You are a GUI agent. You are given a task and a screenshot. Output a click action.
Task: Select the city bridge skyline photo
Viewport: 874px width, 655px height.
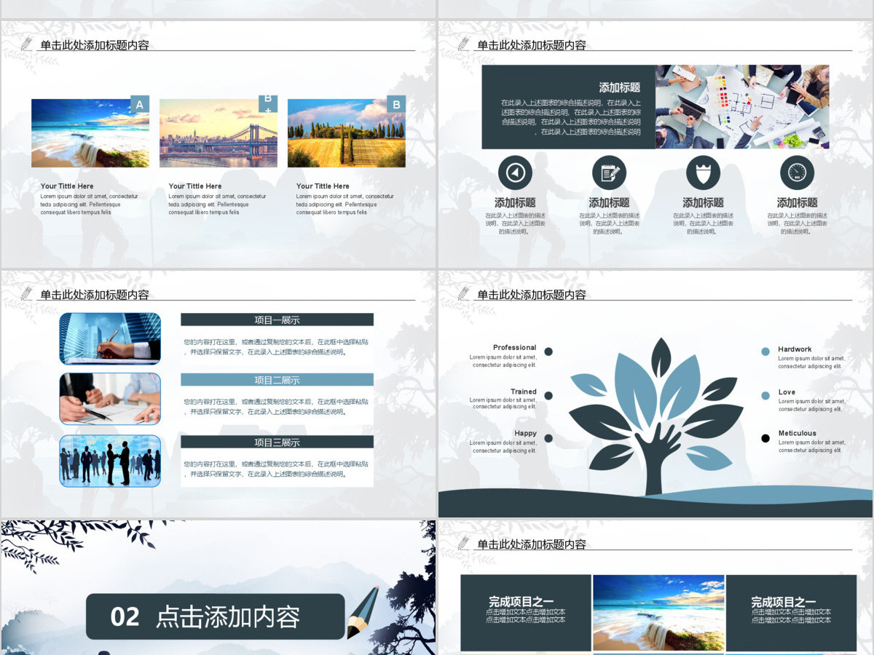219,133
